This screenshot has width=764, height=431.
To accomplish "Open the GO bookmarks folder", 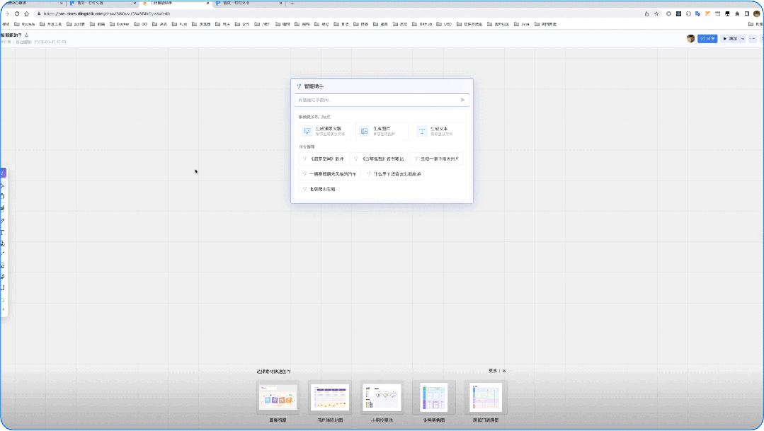I will pyautogui.click(x=141, y=24).
